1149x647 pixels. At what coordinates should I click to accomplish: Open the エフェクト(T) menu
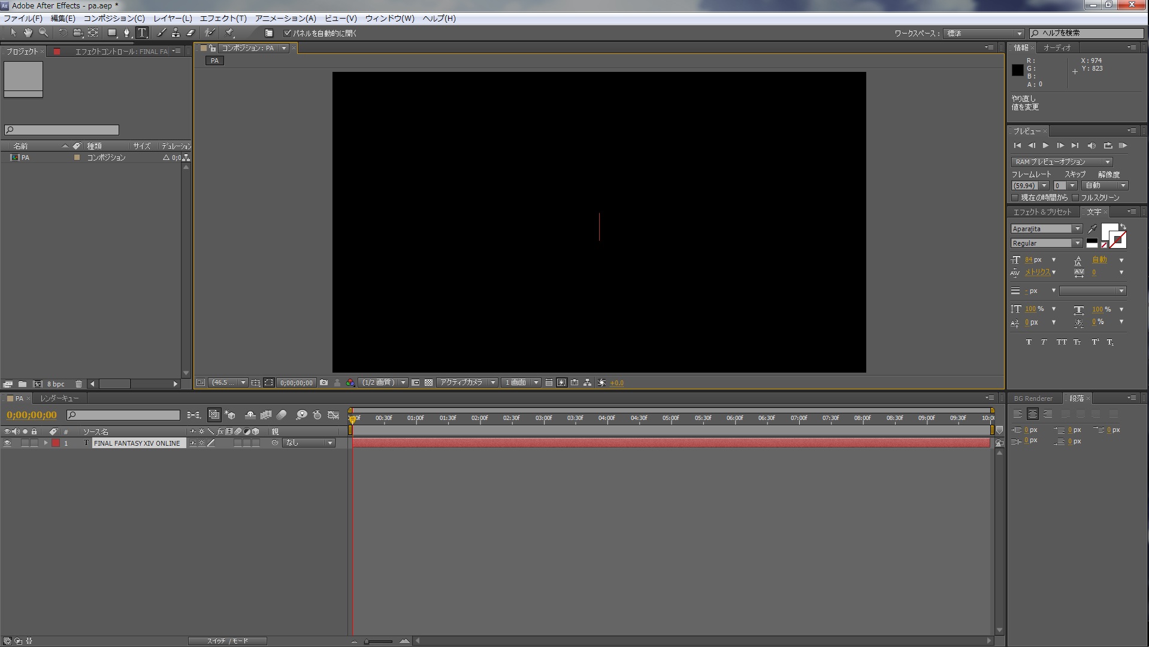click(x=223, y=19)
